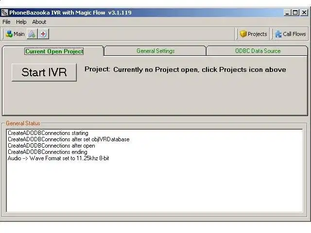Screen dimensions: 311x233
Task: Switch to the ODBC Data Source tab
Action: click(258, 51)
